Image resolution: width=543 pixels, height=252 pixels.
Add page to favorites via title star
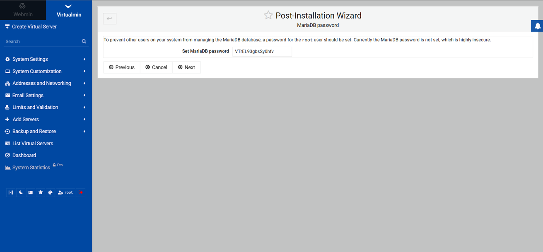pyautogui.click(x=268, y=15)
